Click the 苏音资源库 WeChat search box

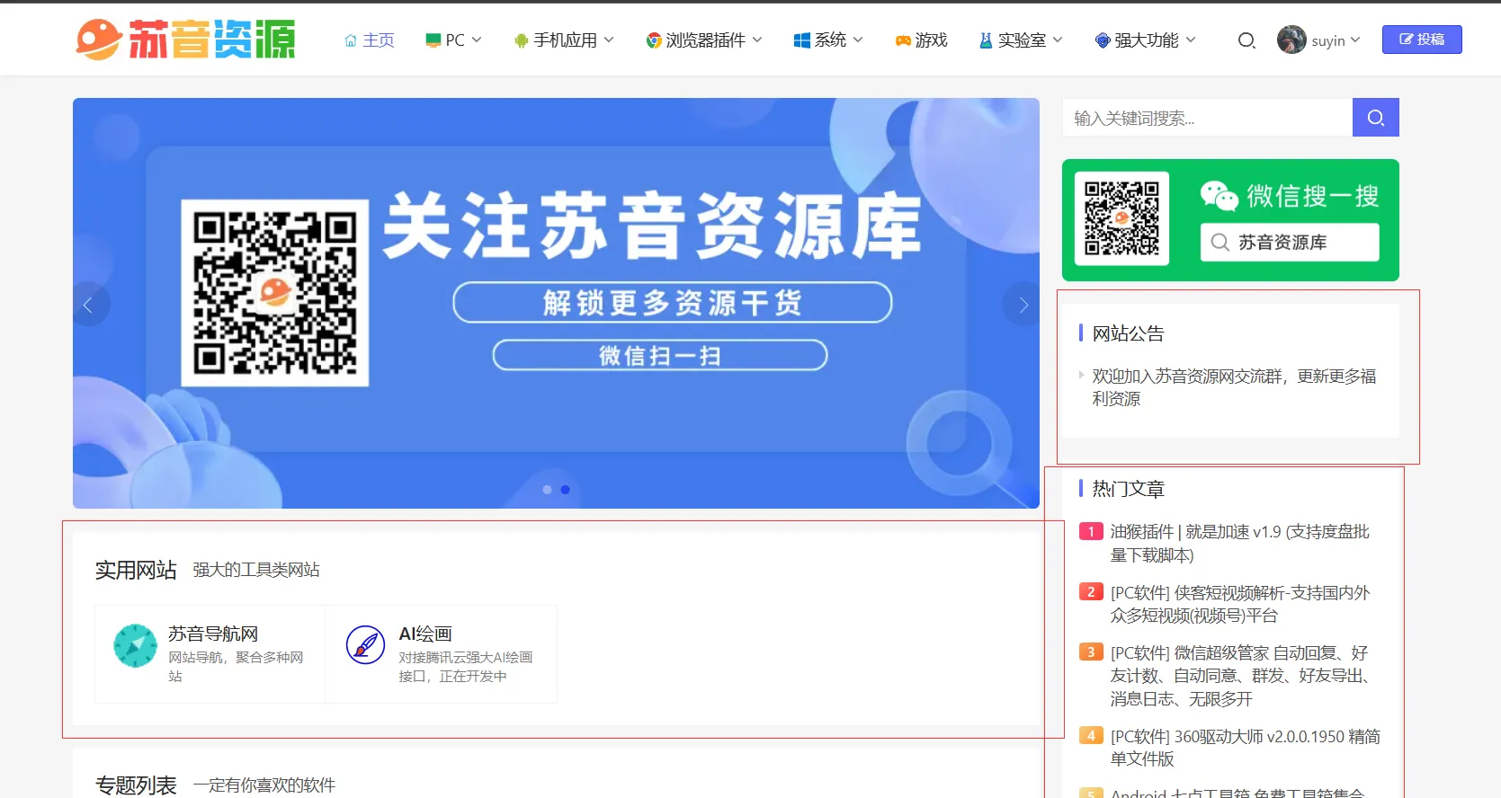(1290, 242)
